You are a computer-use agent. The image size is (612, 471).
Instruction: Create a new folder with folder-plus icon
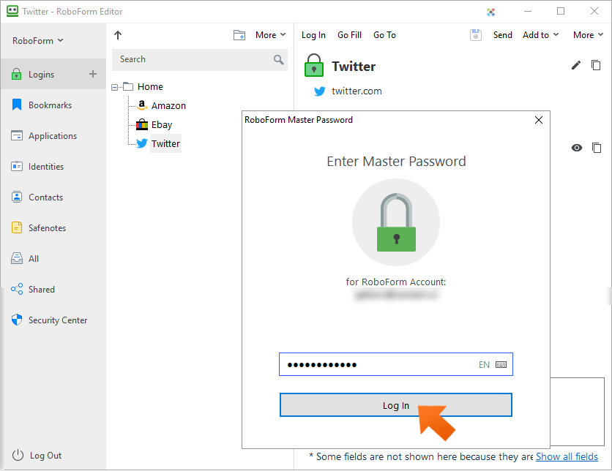pos(239,35)
